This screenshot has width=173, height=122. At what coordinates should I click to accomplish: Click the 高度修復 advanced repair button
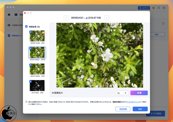pyautogui.click(x=123, y=109)
